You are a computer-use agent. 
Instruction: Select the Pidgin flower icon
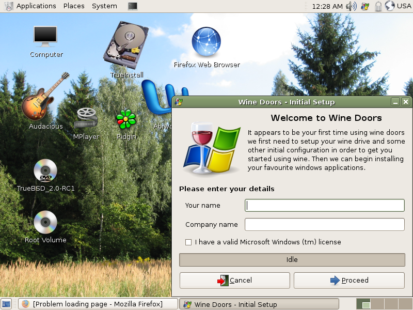pos(126,119)
